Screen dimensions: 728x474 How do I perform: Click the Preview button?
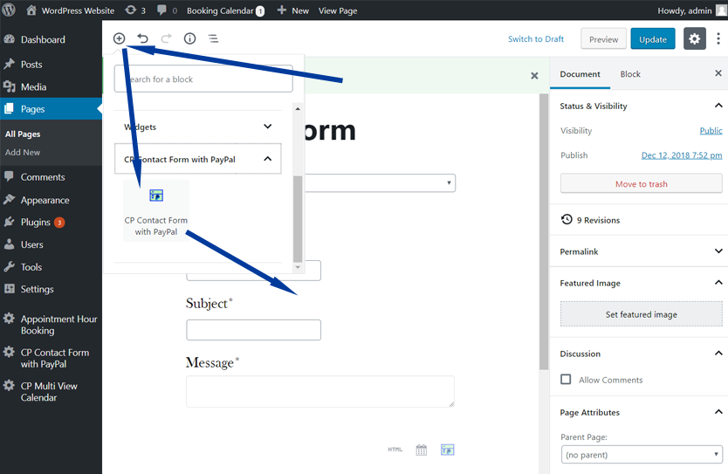(603, 39)
